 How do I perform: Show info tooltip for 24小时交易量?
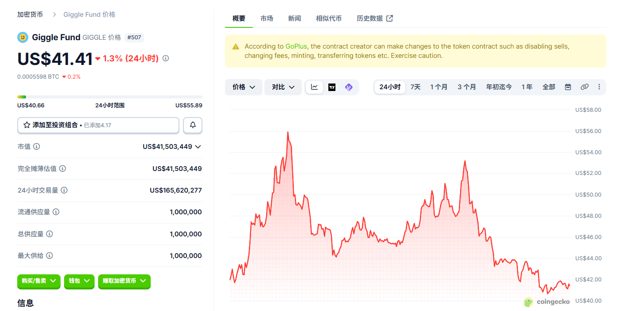click(x=64, y=190)
